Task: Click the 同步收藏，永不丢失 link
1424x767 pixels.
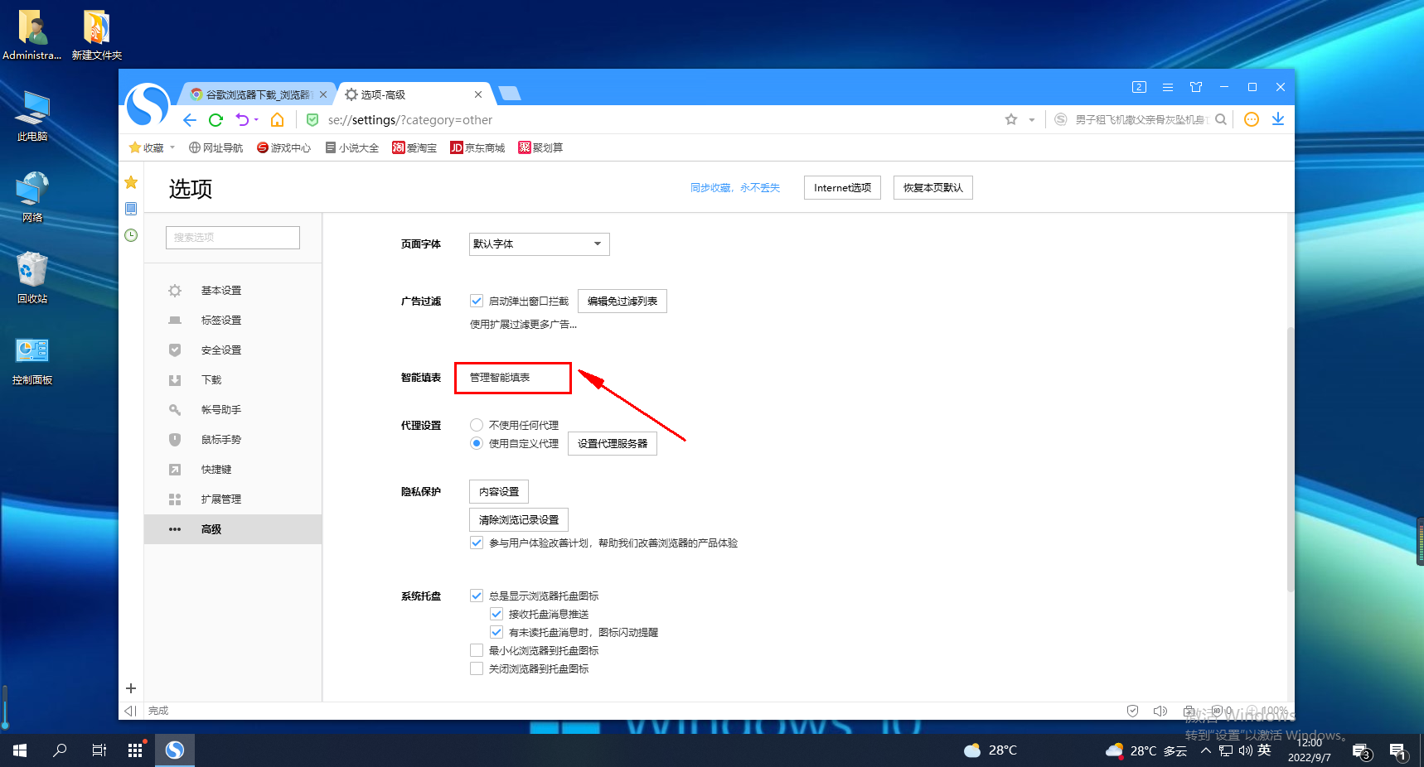Action: (736, 187)
